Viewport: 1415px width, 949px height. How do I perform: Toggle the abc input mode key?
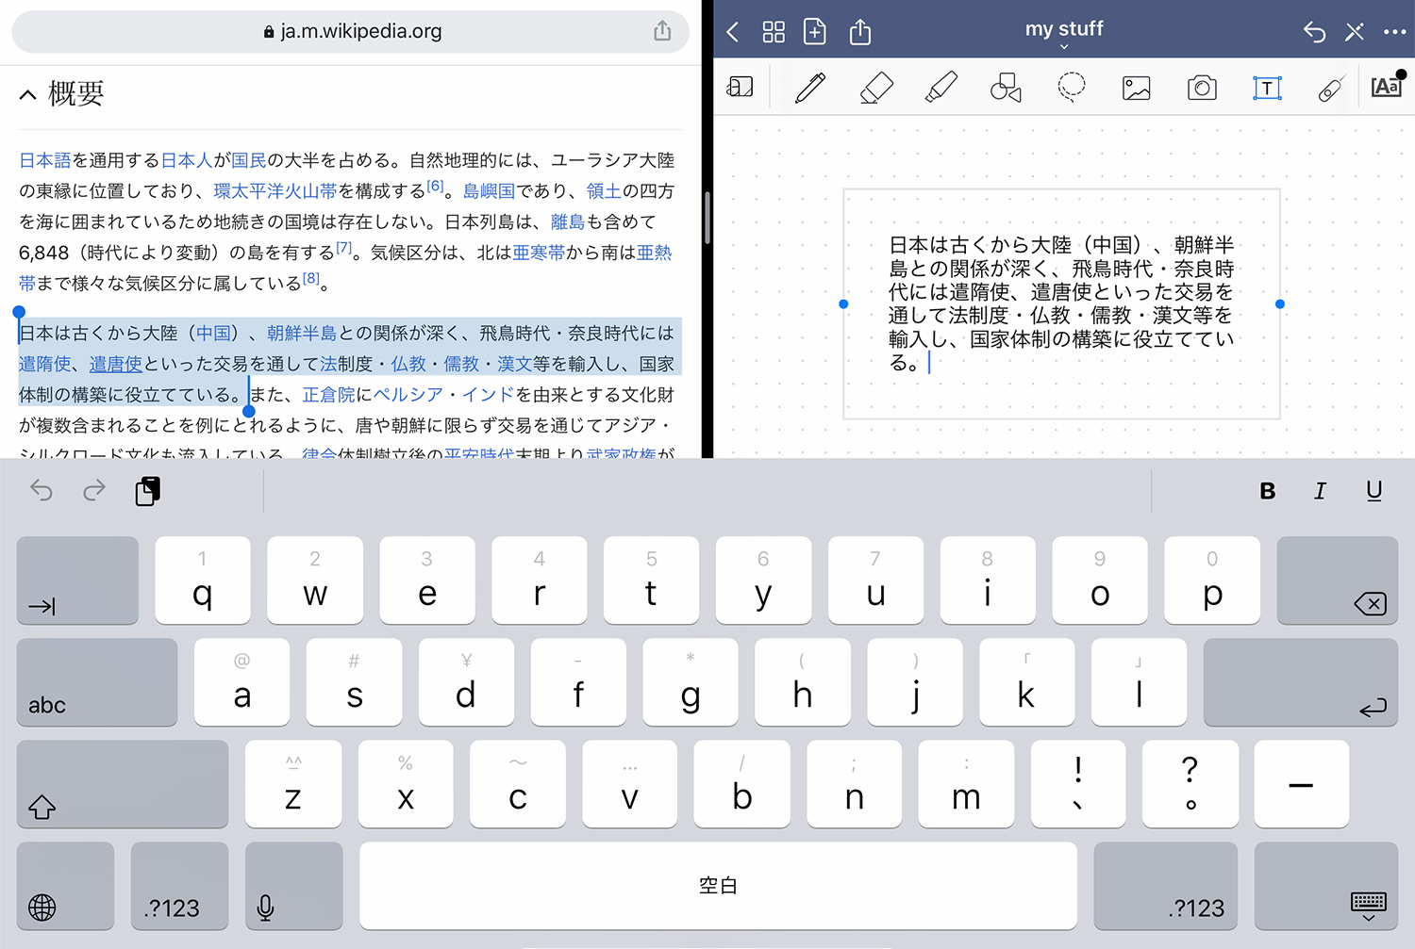click(97, 682)
